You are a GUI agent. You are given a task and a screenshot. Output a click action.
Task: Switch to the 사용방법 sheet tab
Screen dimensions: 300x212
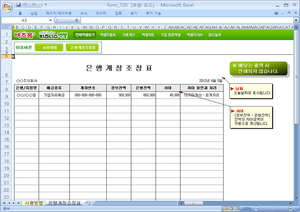click(x=34, y=203)
